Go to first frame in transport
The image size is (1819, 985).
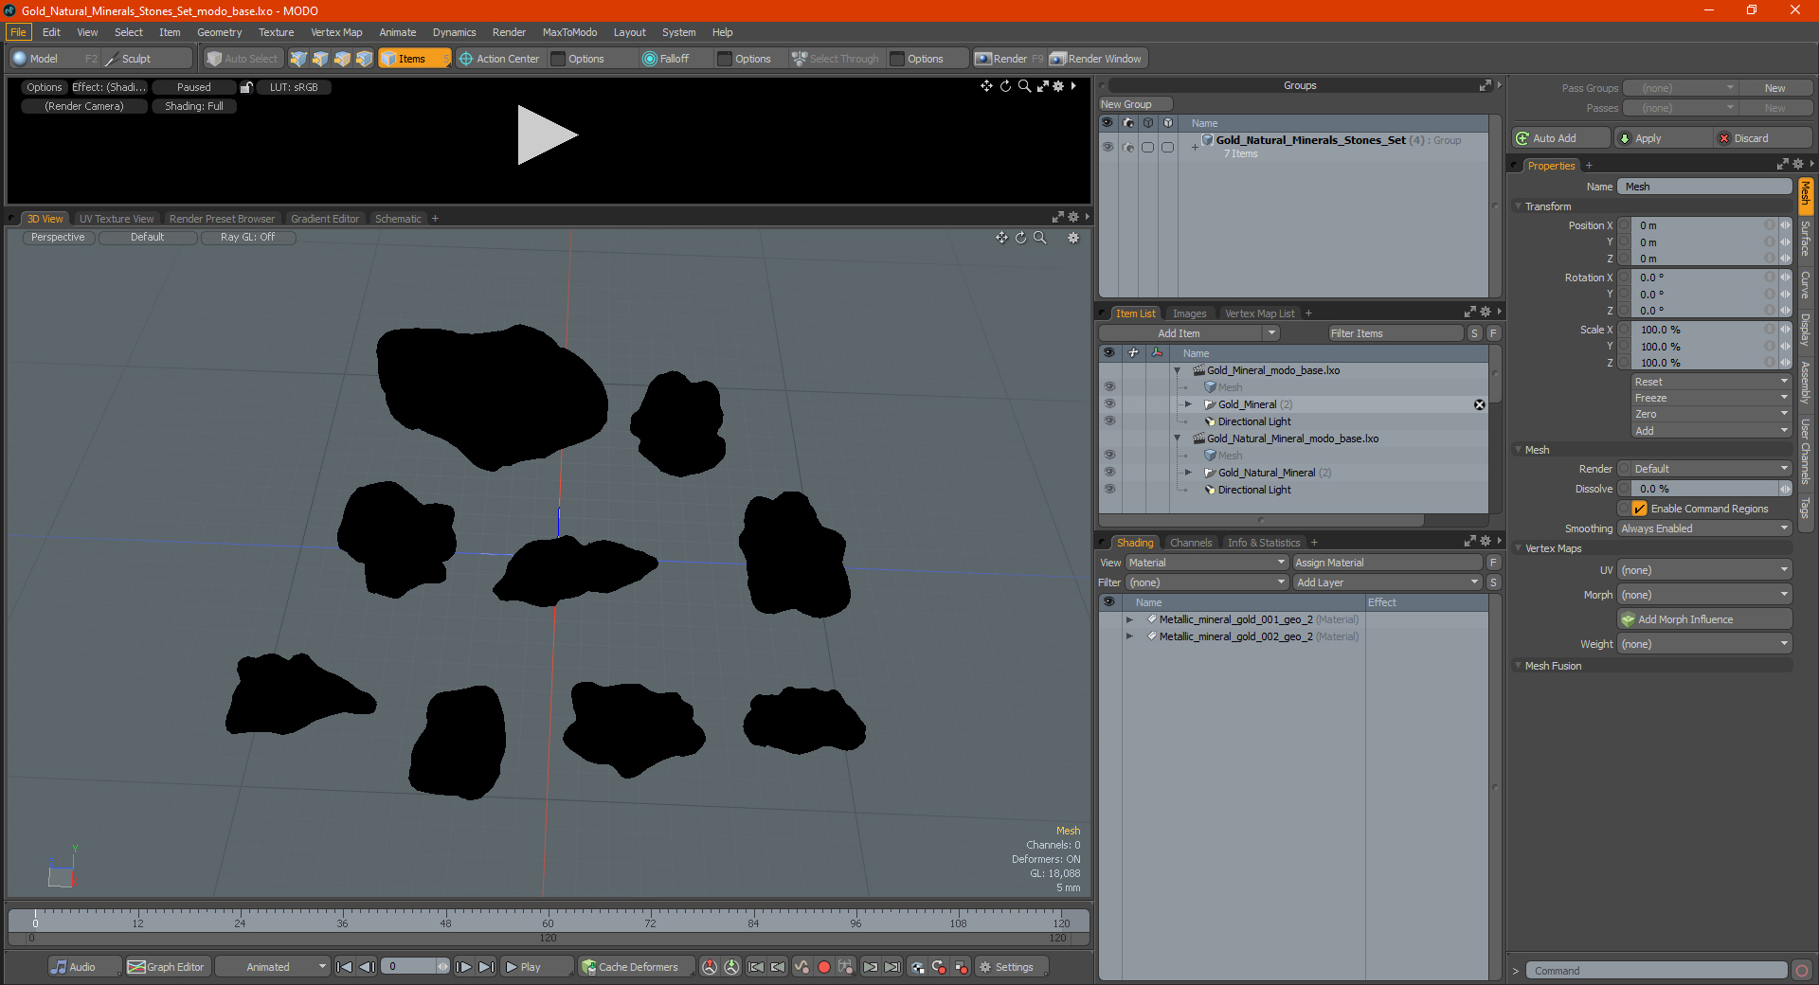(345, 967)
